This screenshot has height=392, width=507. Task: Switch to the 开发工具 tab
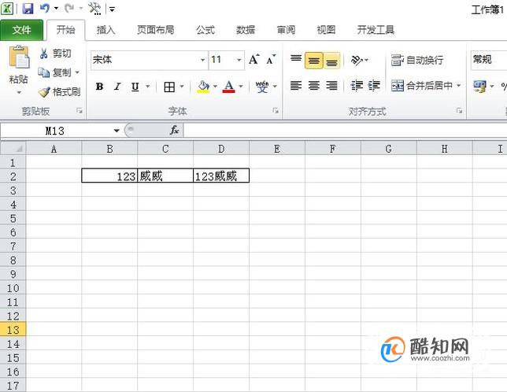(x=376, y=30)
